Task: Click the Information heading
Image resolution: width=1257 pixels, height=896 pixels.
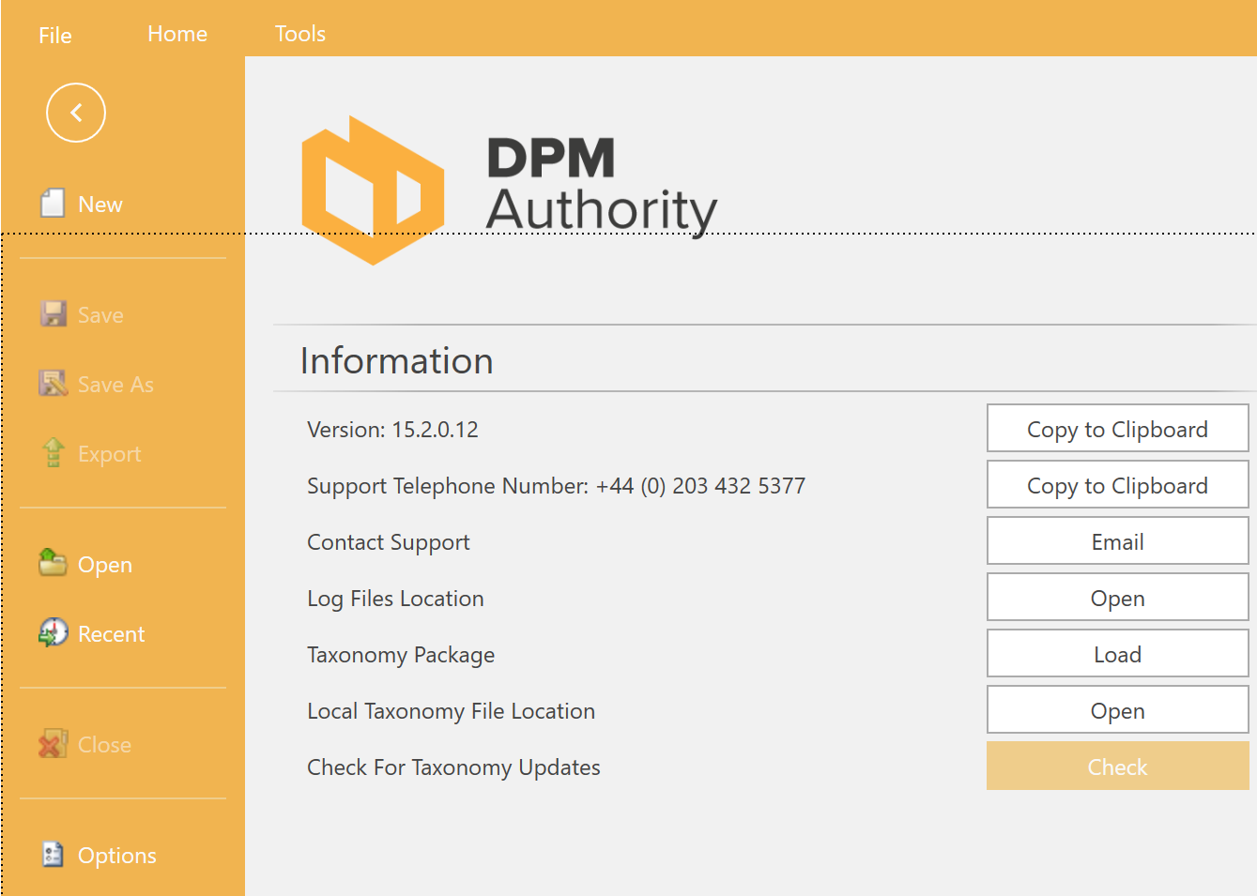Action: coord(396,361)
